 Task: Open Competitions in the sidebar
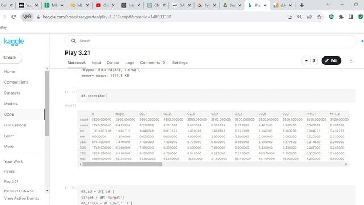pos(16,82)
